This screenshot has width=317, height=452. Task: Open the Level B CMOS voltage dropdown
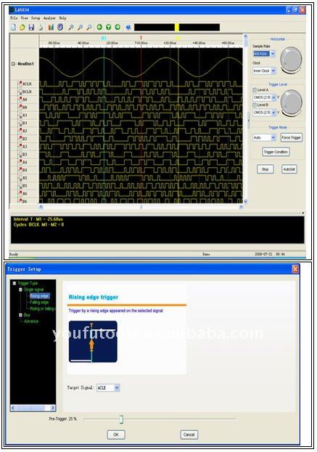click(273, 113)
